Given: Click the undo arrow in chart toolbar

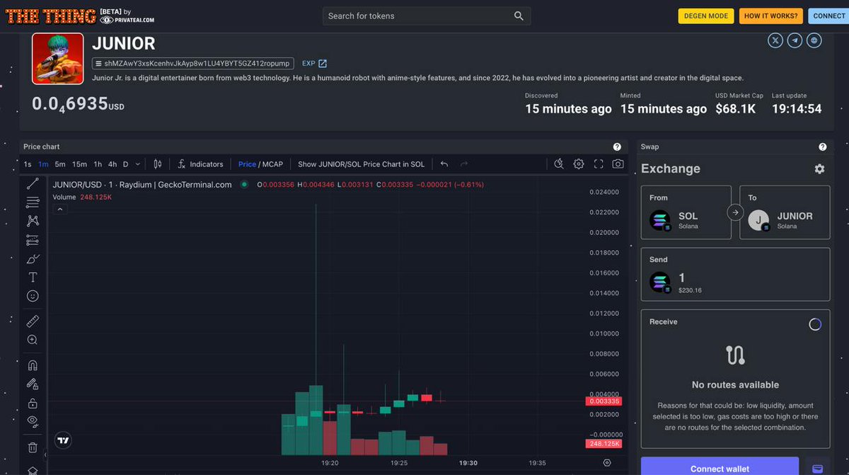Looking at the screenshot, I should [444, 164].
